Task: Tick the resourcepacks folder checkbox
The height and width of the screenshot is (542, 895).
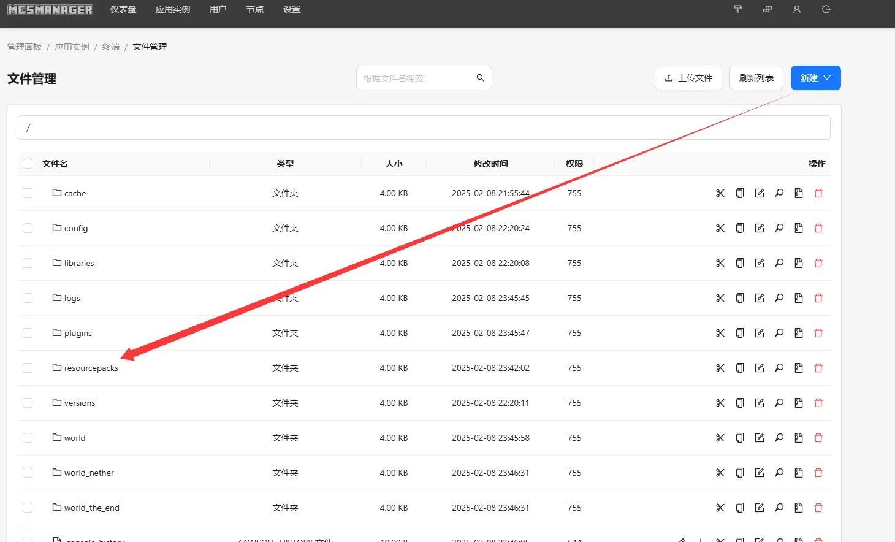Action: pos(28,368)
